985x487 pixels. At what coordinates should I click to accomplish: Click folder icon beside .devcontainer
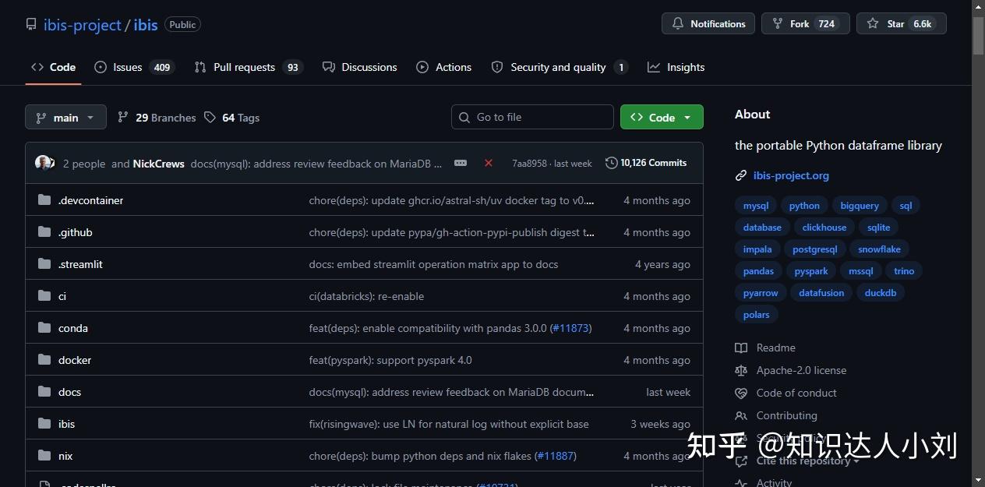point(44,200)
